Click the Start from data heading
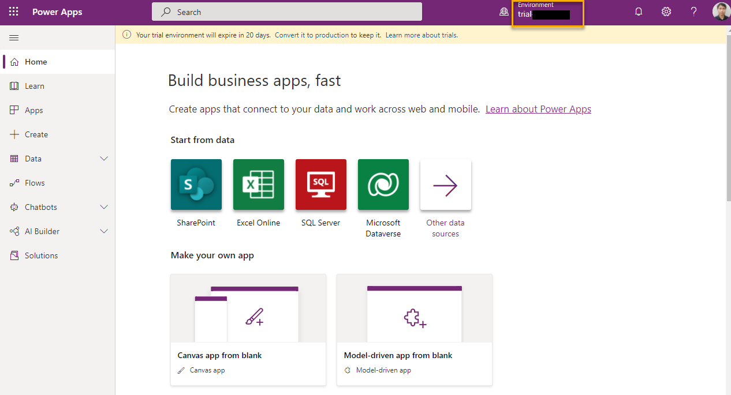Screen dimensions: 731x395 click(x=203, y=140)
